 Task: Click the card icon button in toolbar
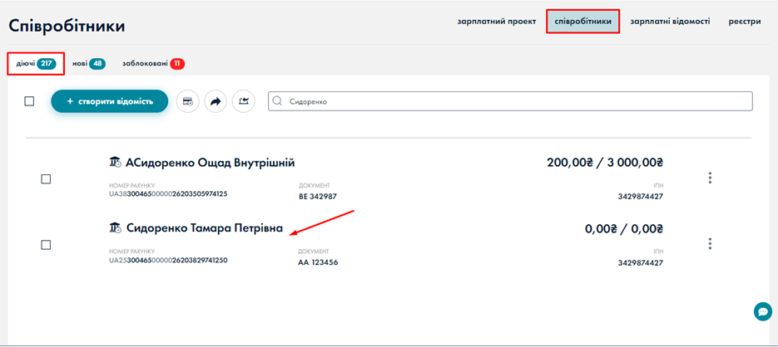[188, 101]
